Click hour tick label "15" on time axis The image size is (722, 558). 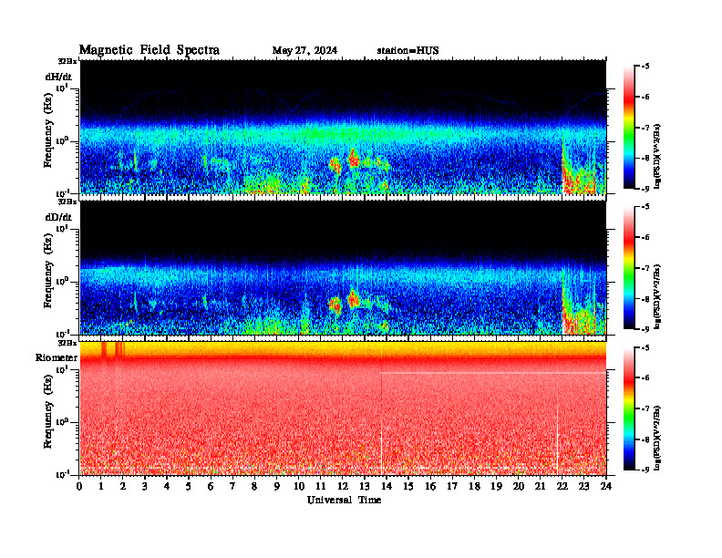[x=408, y=486]
